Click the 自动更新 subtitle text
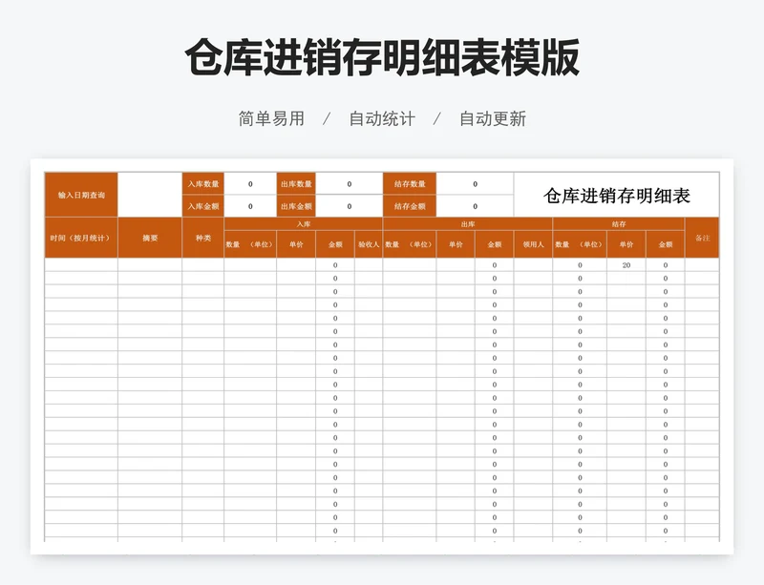The image size is (764, 585). pyautogui.click(x=493, y=118)
